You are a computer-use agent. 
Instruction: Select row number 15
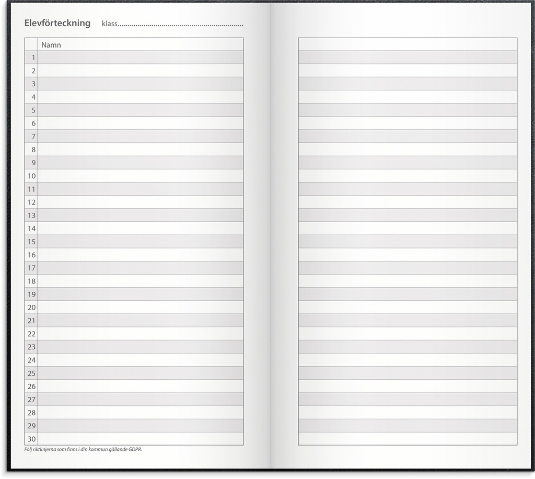point(134,242)
